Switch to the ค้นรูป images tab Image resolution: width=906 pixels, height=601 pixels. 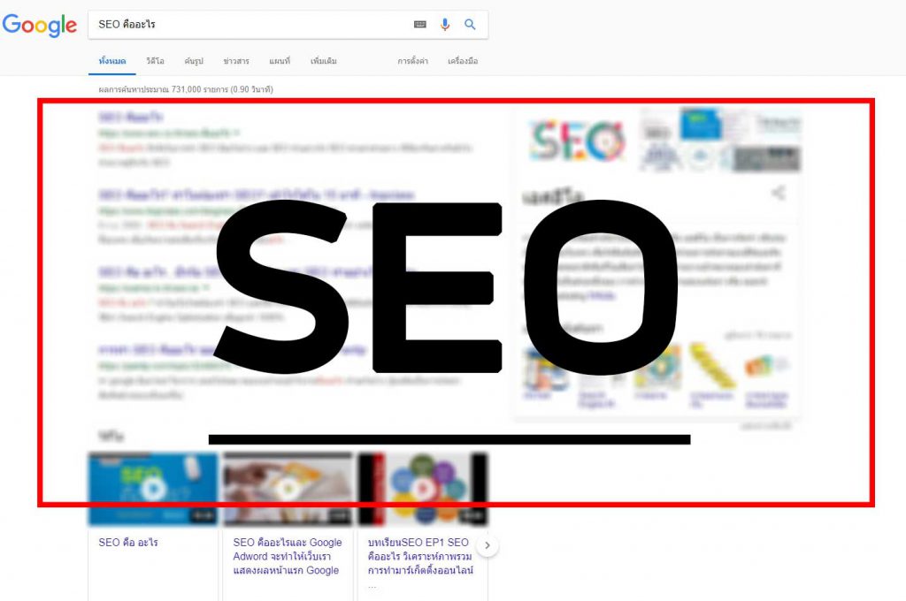point(194,61)
